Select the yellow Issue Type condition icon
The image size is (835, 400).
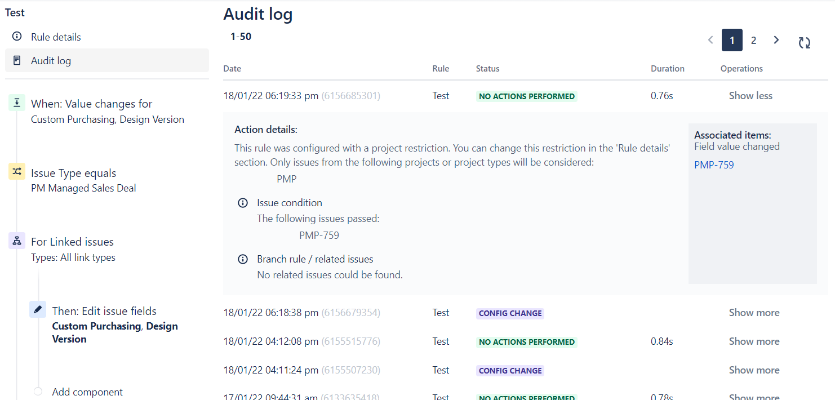pyautogui.click(x=17, y=172)
